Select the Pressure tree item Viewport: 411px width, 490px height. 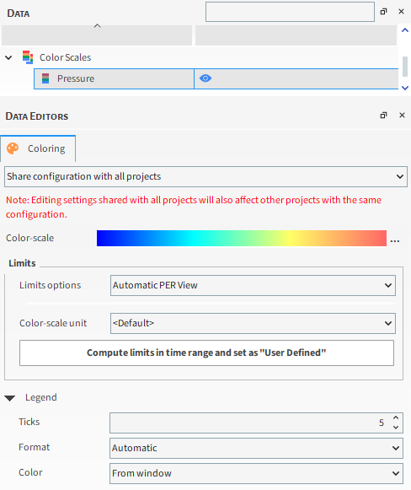tap(114, 78)
